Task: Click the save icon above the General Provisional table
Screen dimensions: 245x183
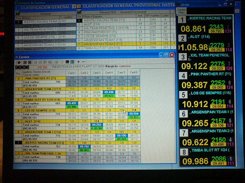Action: coord(79,11)
